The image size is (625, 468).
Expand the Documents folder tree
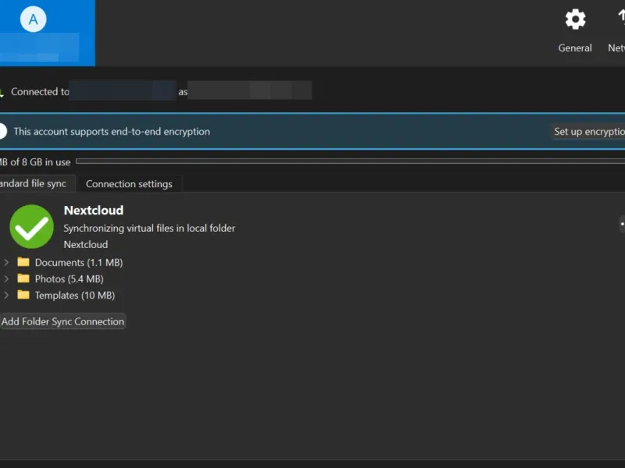coord(6,262)
